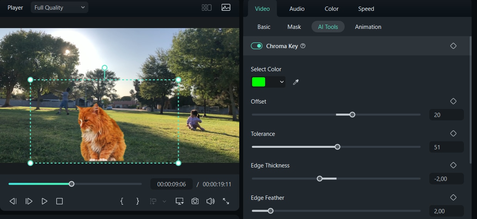This screenshot has height=219, width=477.
Task: Add keyframe for Tolerance
Action: pos(453,133)
